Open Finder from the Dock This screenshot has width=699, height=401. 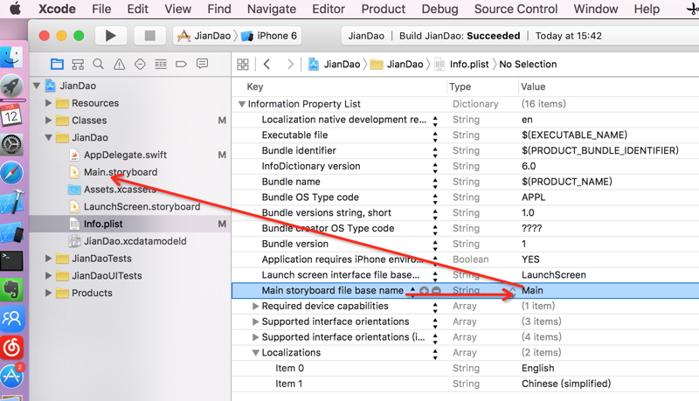11,57
